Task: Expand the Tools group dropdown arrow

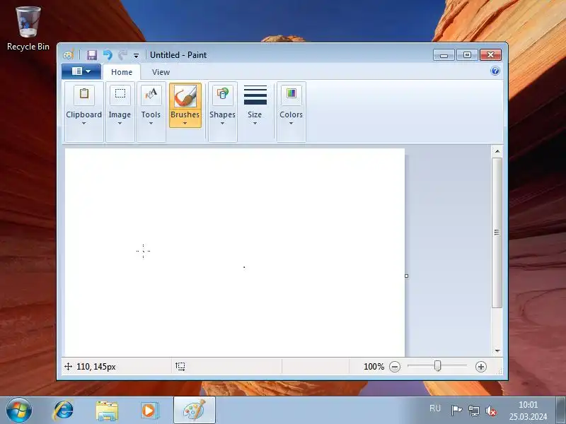Action: point(151,123)
